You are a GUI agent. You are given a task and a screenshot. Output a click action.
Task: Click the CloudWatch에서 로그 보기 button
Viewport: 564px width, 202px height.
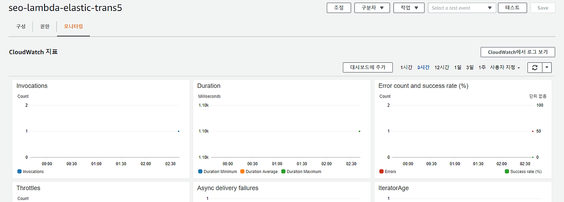point(518,52)
